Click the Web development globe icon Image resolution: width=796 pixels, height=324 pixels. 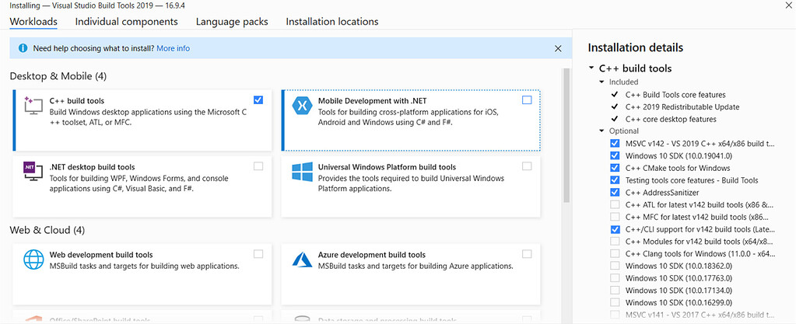[x=33, y=260]
